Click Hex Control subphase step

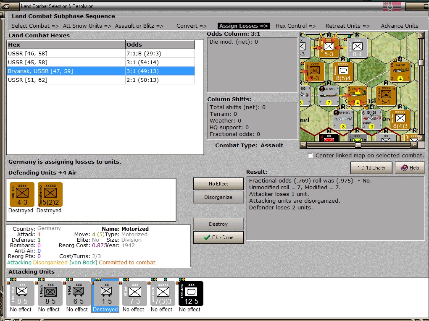(x=295, y=26)
